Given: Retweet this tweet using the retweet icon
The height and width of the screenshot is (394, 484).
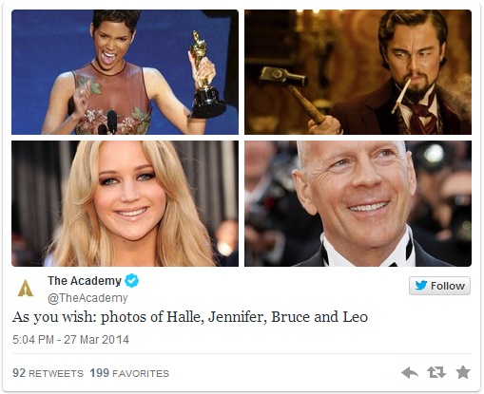Looking at the screenshot, I should [436, 372].
